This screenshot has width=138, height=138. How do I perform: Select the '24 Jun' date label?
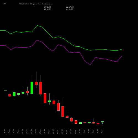[31, 131]
